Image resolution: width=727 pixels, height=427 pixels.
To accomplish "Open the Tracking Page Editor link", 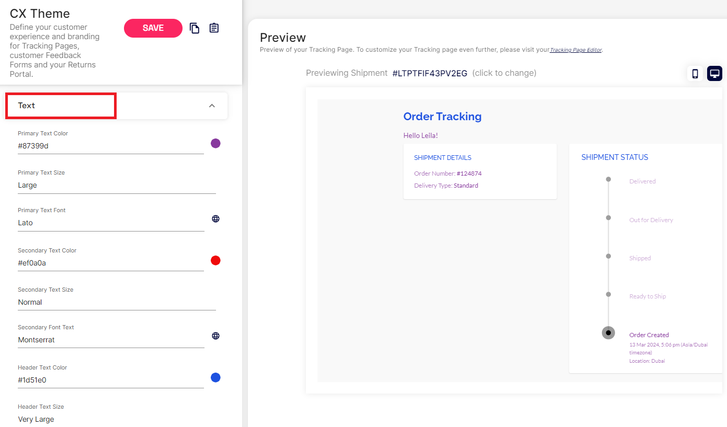I will click(575, 50).
